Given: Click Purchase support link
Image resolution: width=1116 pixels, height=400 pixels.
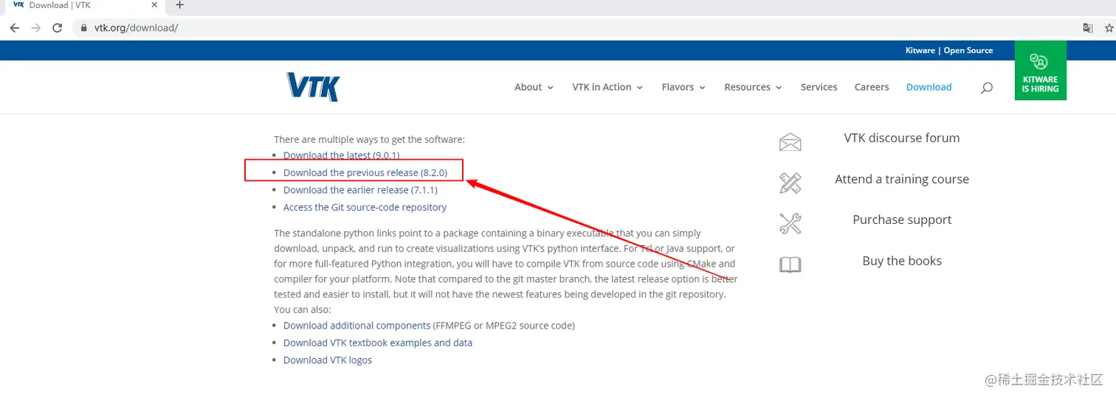Looking at the screenshot, I should [902, 220].
